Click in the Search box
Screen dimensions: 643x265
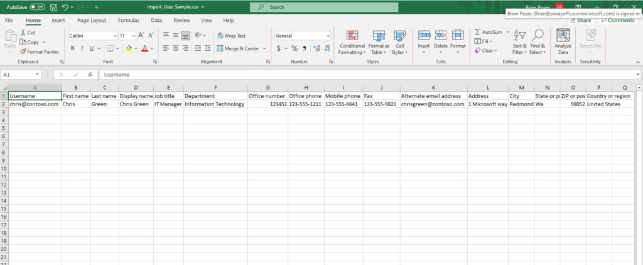click(x=324, y=7)
